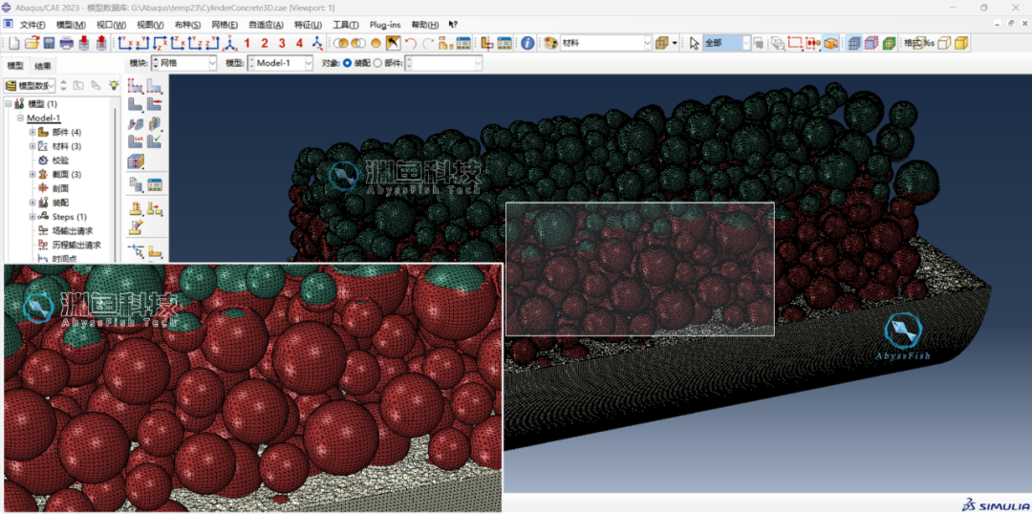Click the lightbulb filter icon in model tree
This screenshot has width=1032, height=514.
click(x=114, y=86)
